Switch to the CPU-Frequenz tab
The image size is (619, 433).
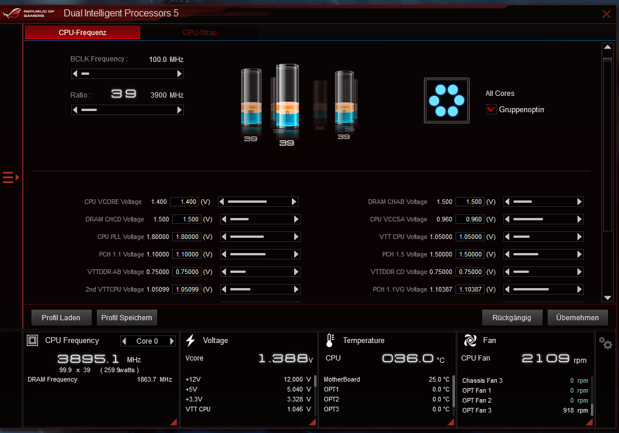coord(82,32)
